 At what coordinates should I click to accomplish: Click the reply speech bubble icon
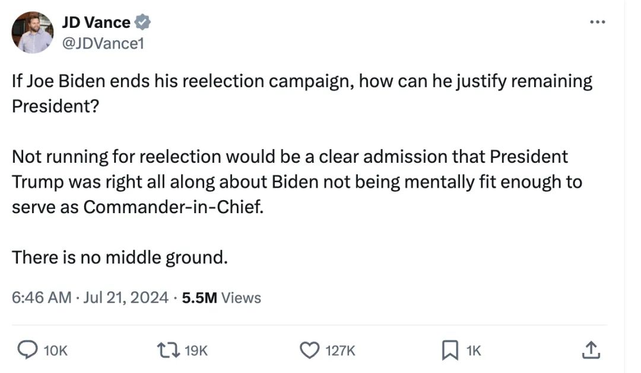point(26,351)
